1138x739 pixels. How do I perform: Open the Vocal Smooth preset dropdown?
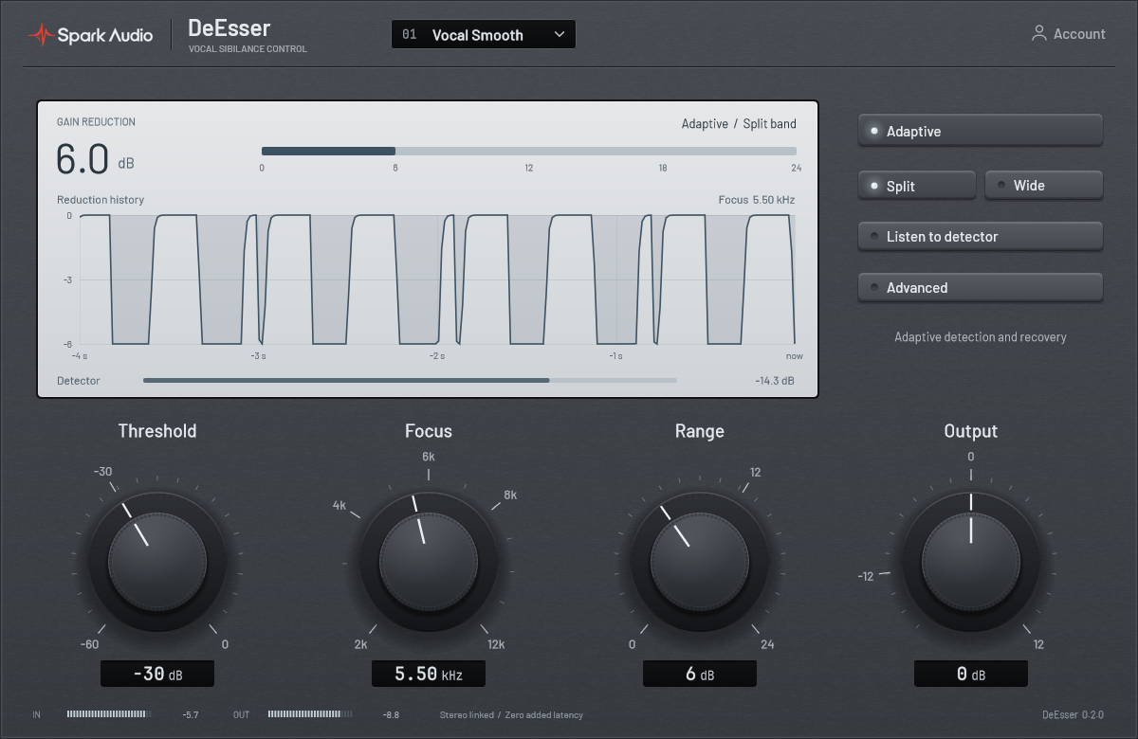[483, 34]
